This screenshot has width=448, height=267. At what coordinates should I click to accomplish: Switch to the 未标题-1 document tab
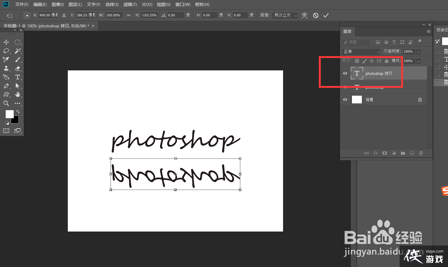click(46, 26)
